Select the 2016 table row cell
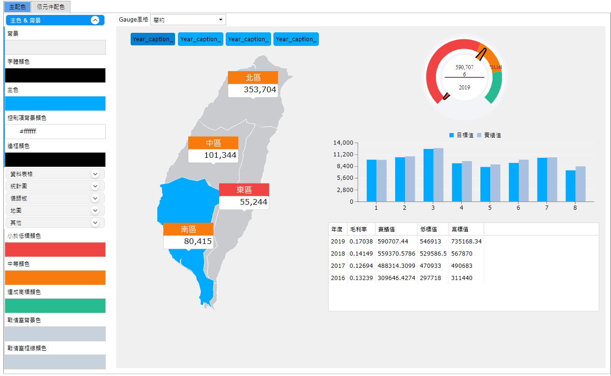The height and width of the screenshot is (376, 611). pos(338,278)
